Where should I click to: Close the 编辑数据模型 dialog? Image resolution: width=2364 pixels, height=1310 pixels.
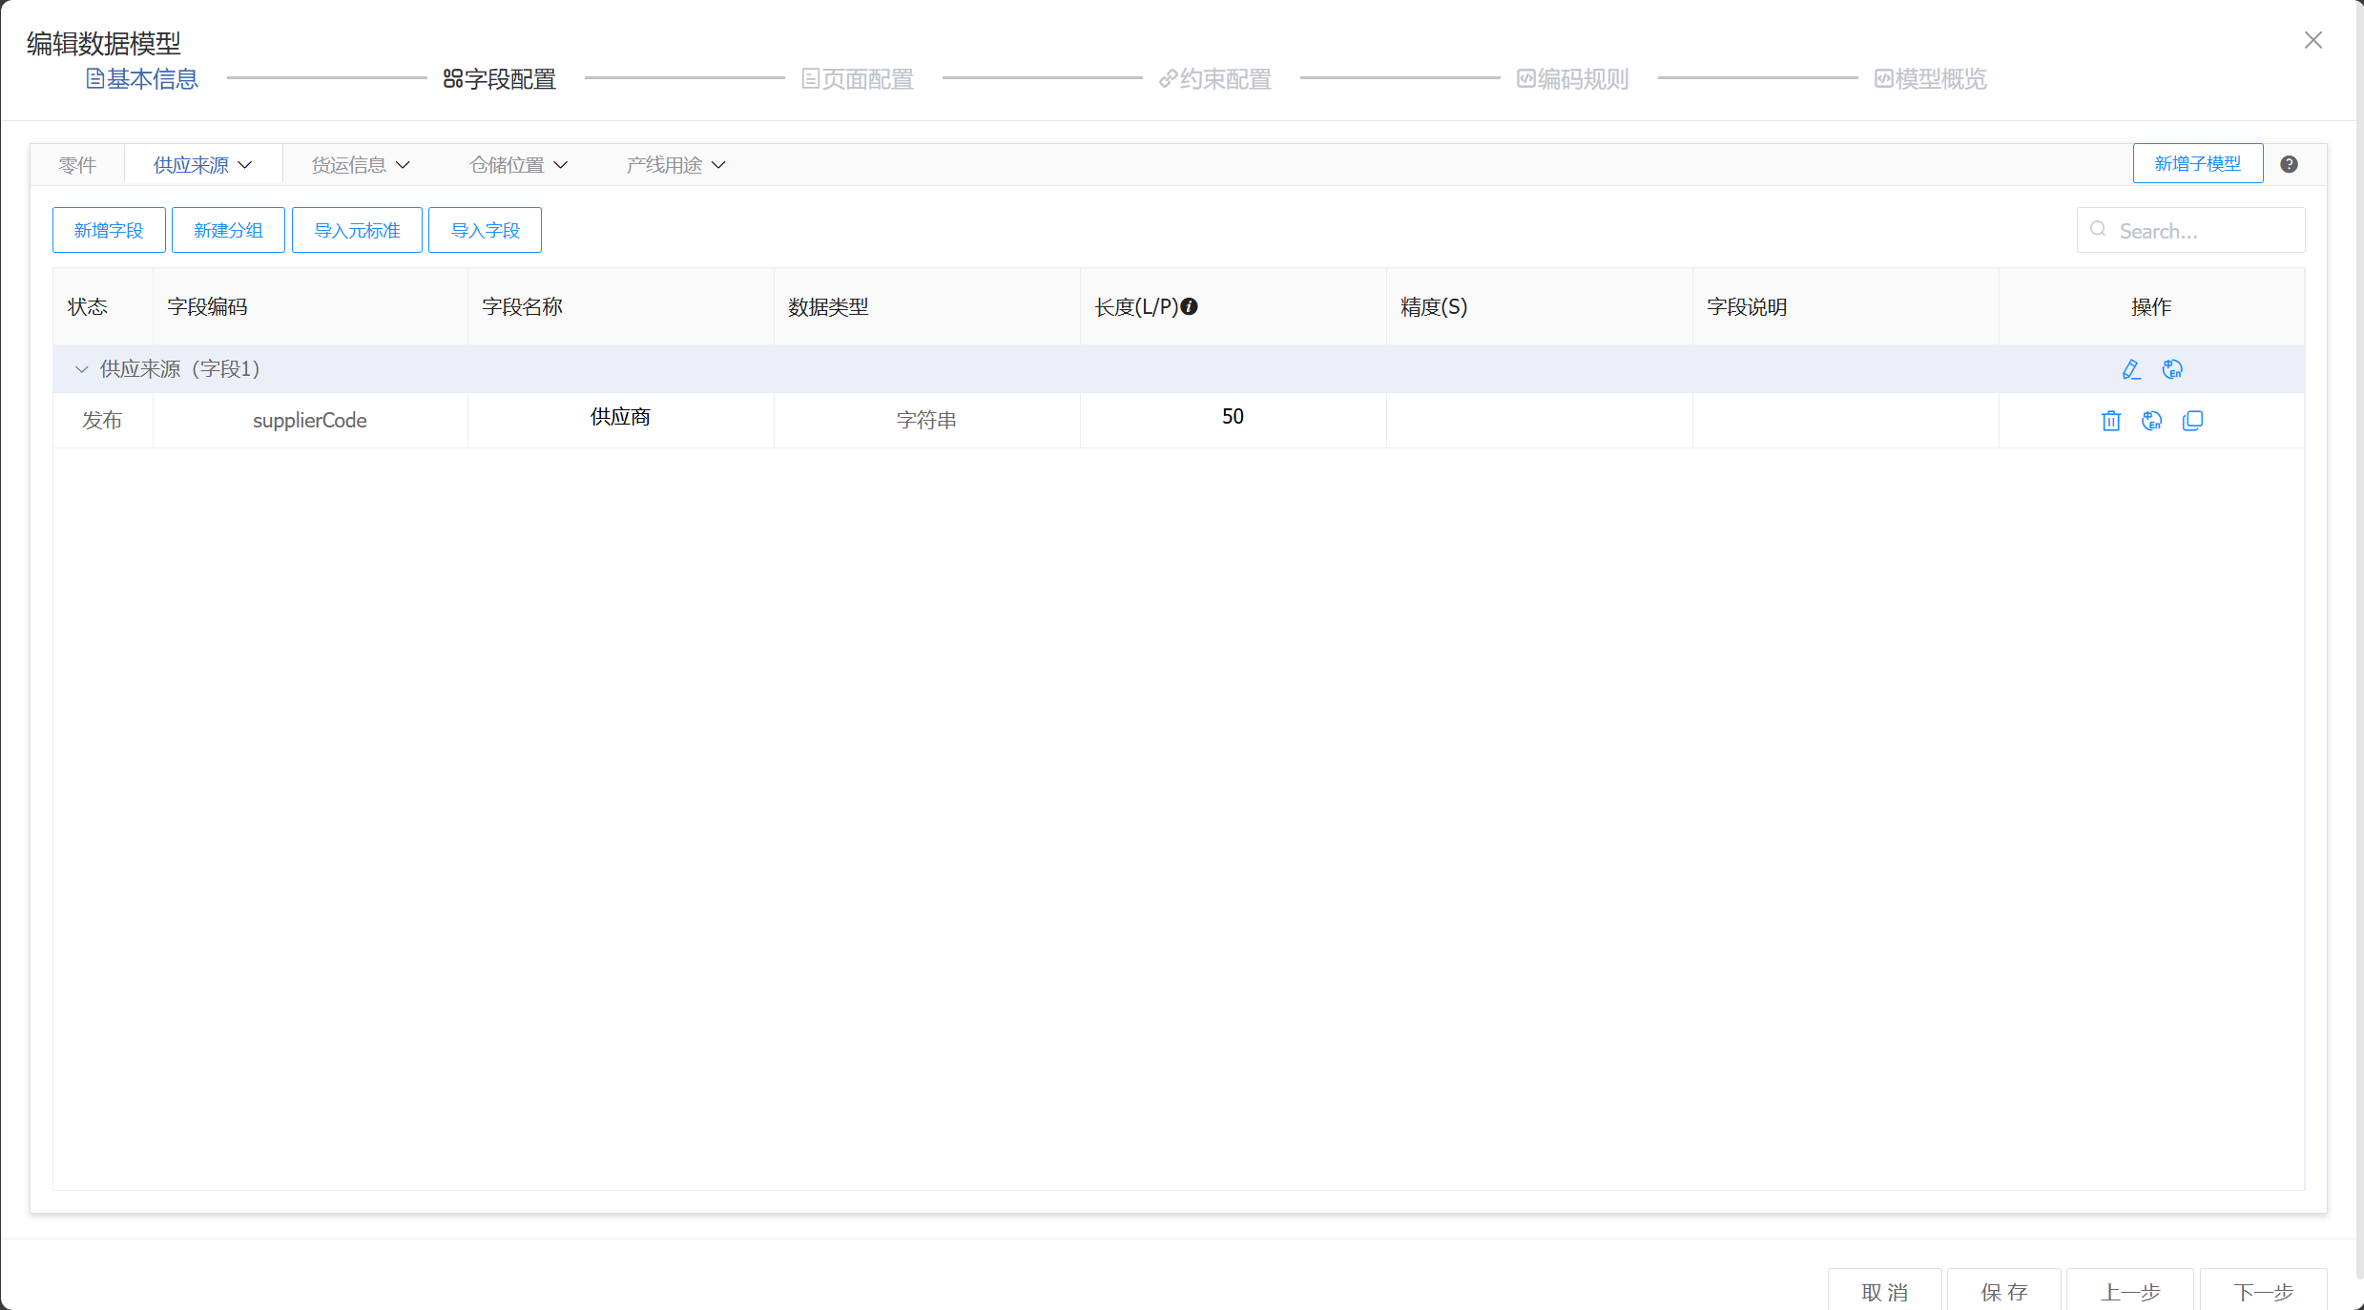[x=2312, y=40]
